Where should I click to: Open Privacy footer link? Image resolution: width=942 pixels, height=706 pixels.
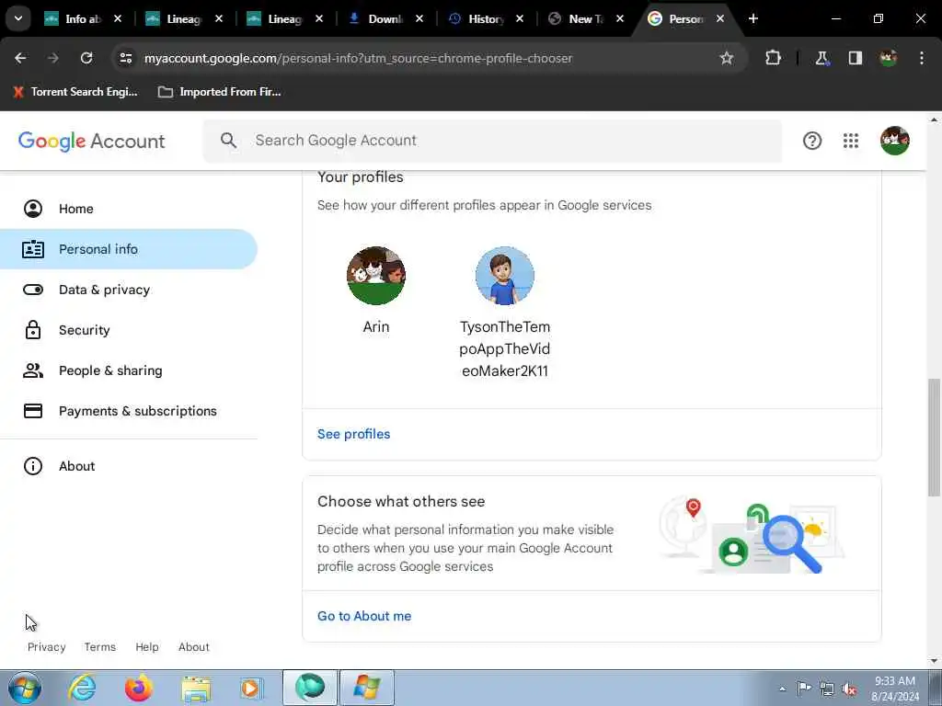(x=46, y=646)
